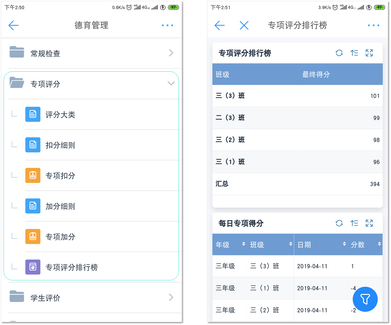Viewport: 391px width, 325px height.
Task: Click the 专项评分 open folder icon
Action: click(x=17, y=83)
